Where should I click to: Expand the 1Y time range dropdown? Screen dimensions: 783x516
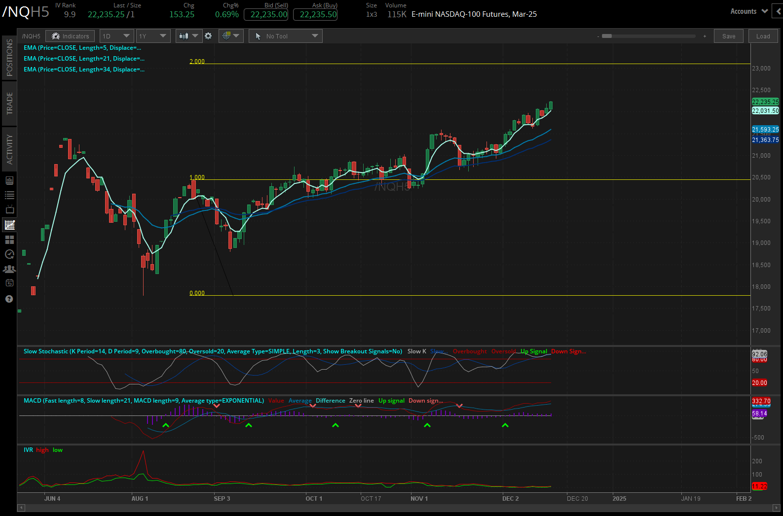click(x=153, y=36)
